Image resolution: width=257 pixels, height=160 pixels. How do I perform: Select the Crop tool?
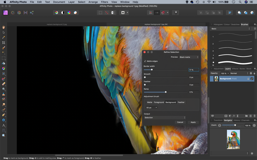(x=4, y=42)
